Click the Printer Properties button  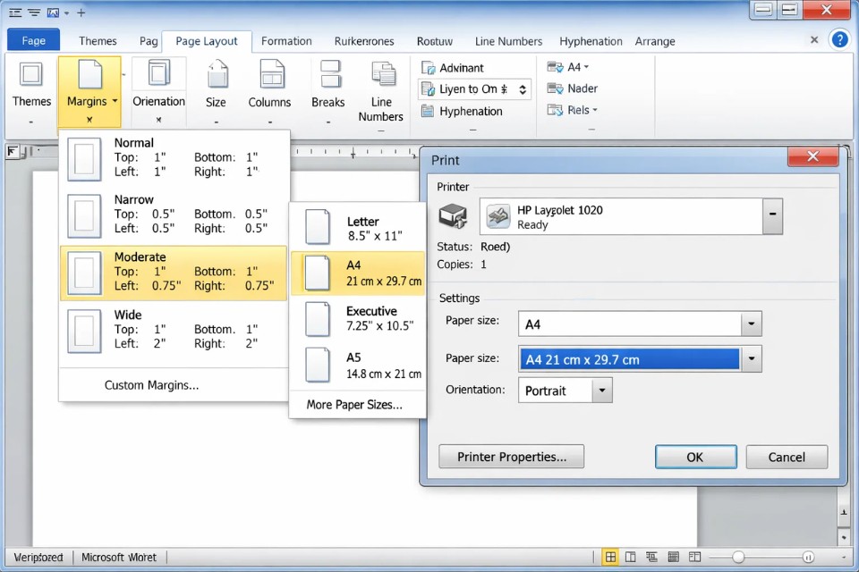511,457
